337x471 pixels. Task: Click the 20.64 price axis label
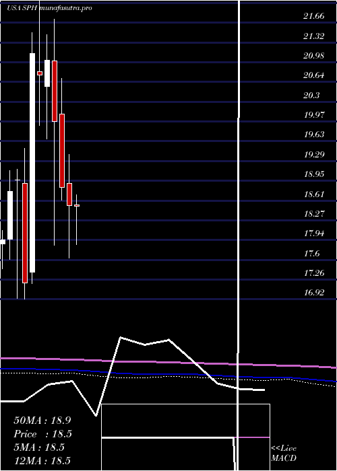pos(314,75)
